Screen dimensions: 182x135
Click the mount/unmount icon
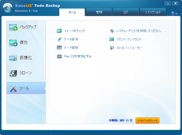tap(112, 39)
